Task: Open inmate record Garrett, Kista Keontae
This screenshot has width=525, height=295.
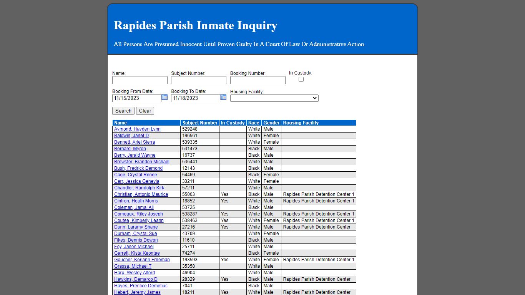Action: [x=137, y=253]
